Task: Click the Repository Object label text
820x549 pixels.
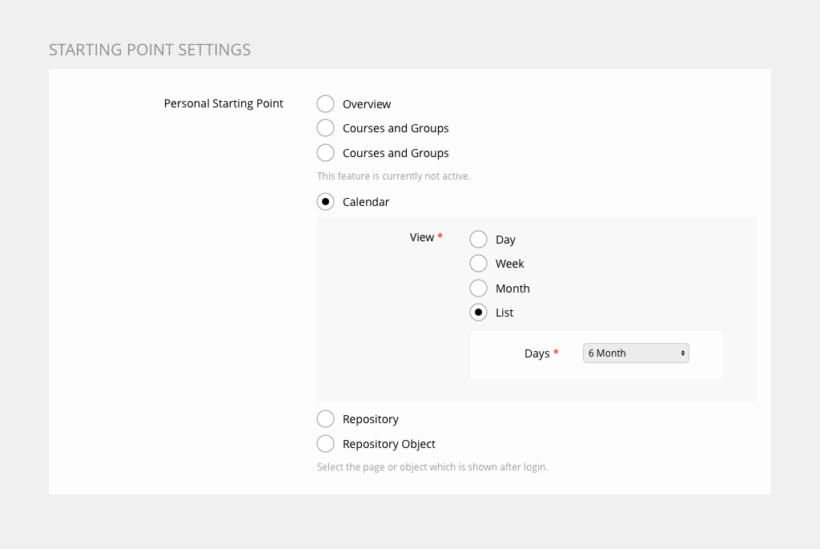Action: tap(389, 444)
